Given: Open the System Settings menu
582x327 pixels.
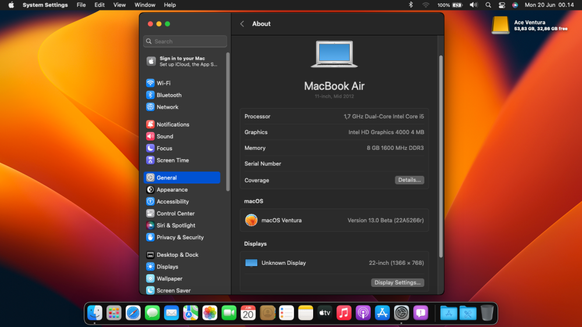Looking at the screenshot, I should point(45,5).
